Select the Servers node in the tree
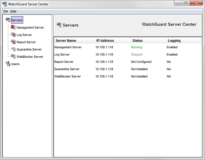This screenshot has height=160, width=205. pyautogui.click(x=17, y=20)
